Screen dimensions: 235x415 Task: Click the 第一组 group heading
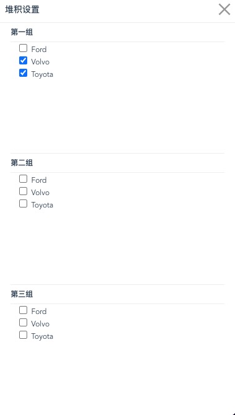[x=22, y=32]
